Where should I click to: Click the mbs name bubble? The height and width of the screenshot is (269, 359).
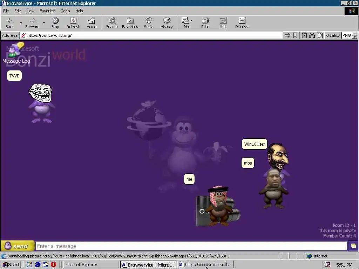click(248, 163)
